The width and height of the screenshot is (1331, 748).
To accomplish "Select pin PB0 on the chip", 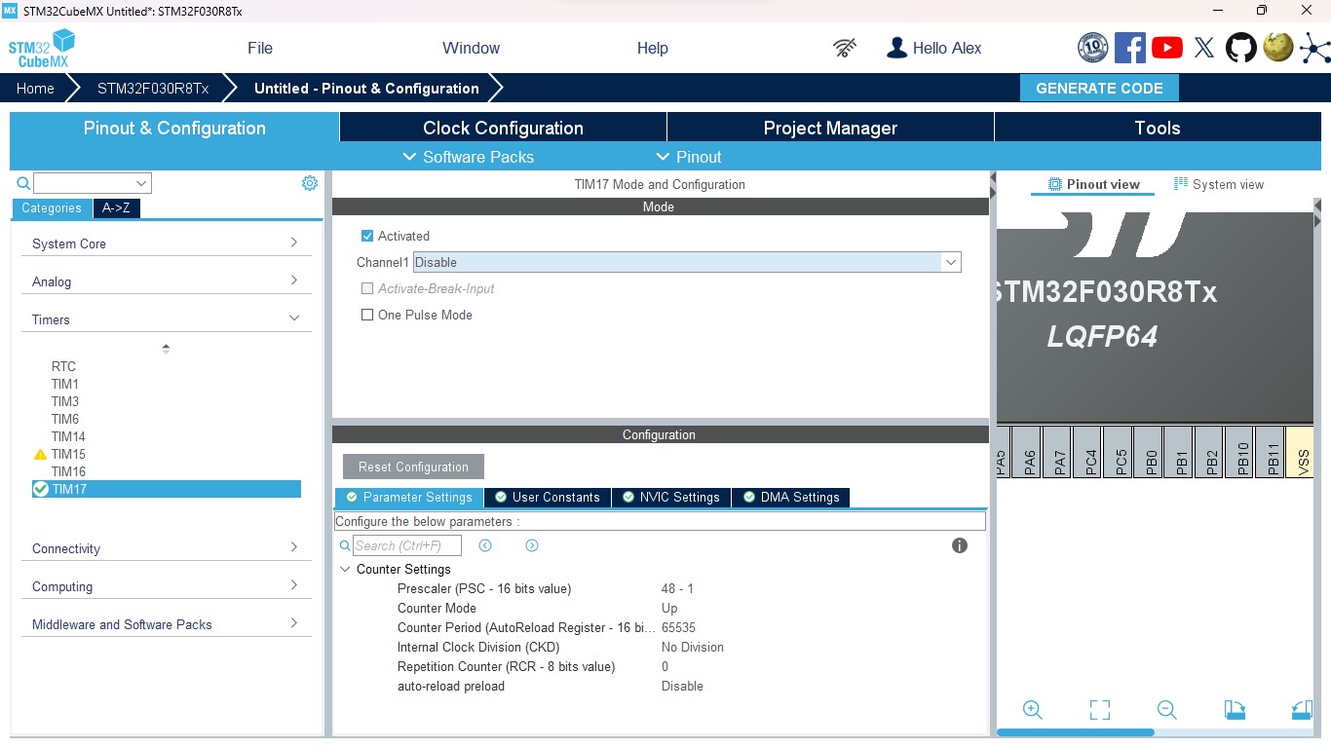I will coord(1148,452).
